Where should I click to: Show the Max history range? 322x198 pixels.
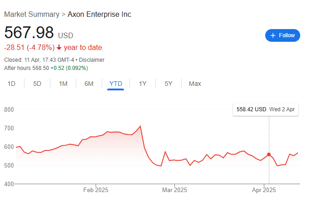[195, 84]
